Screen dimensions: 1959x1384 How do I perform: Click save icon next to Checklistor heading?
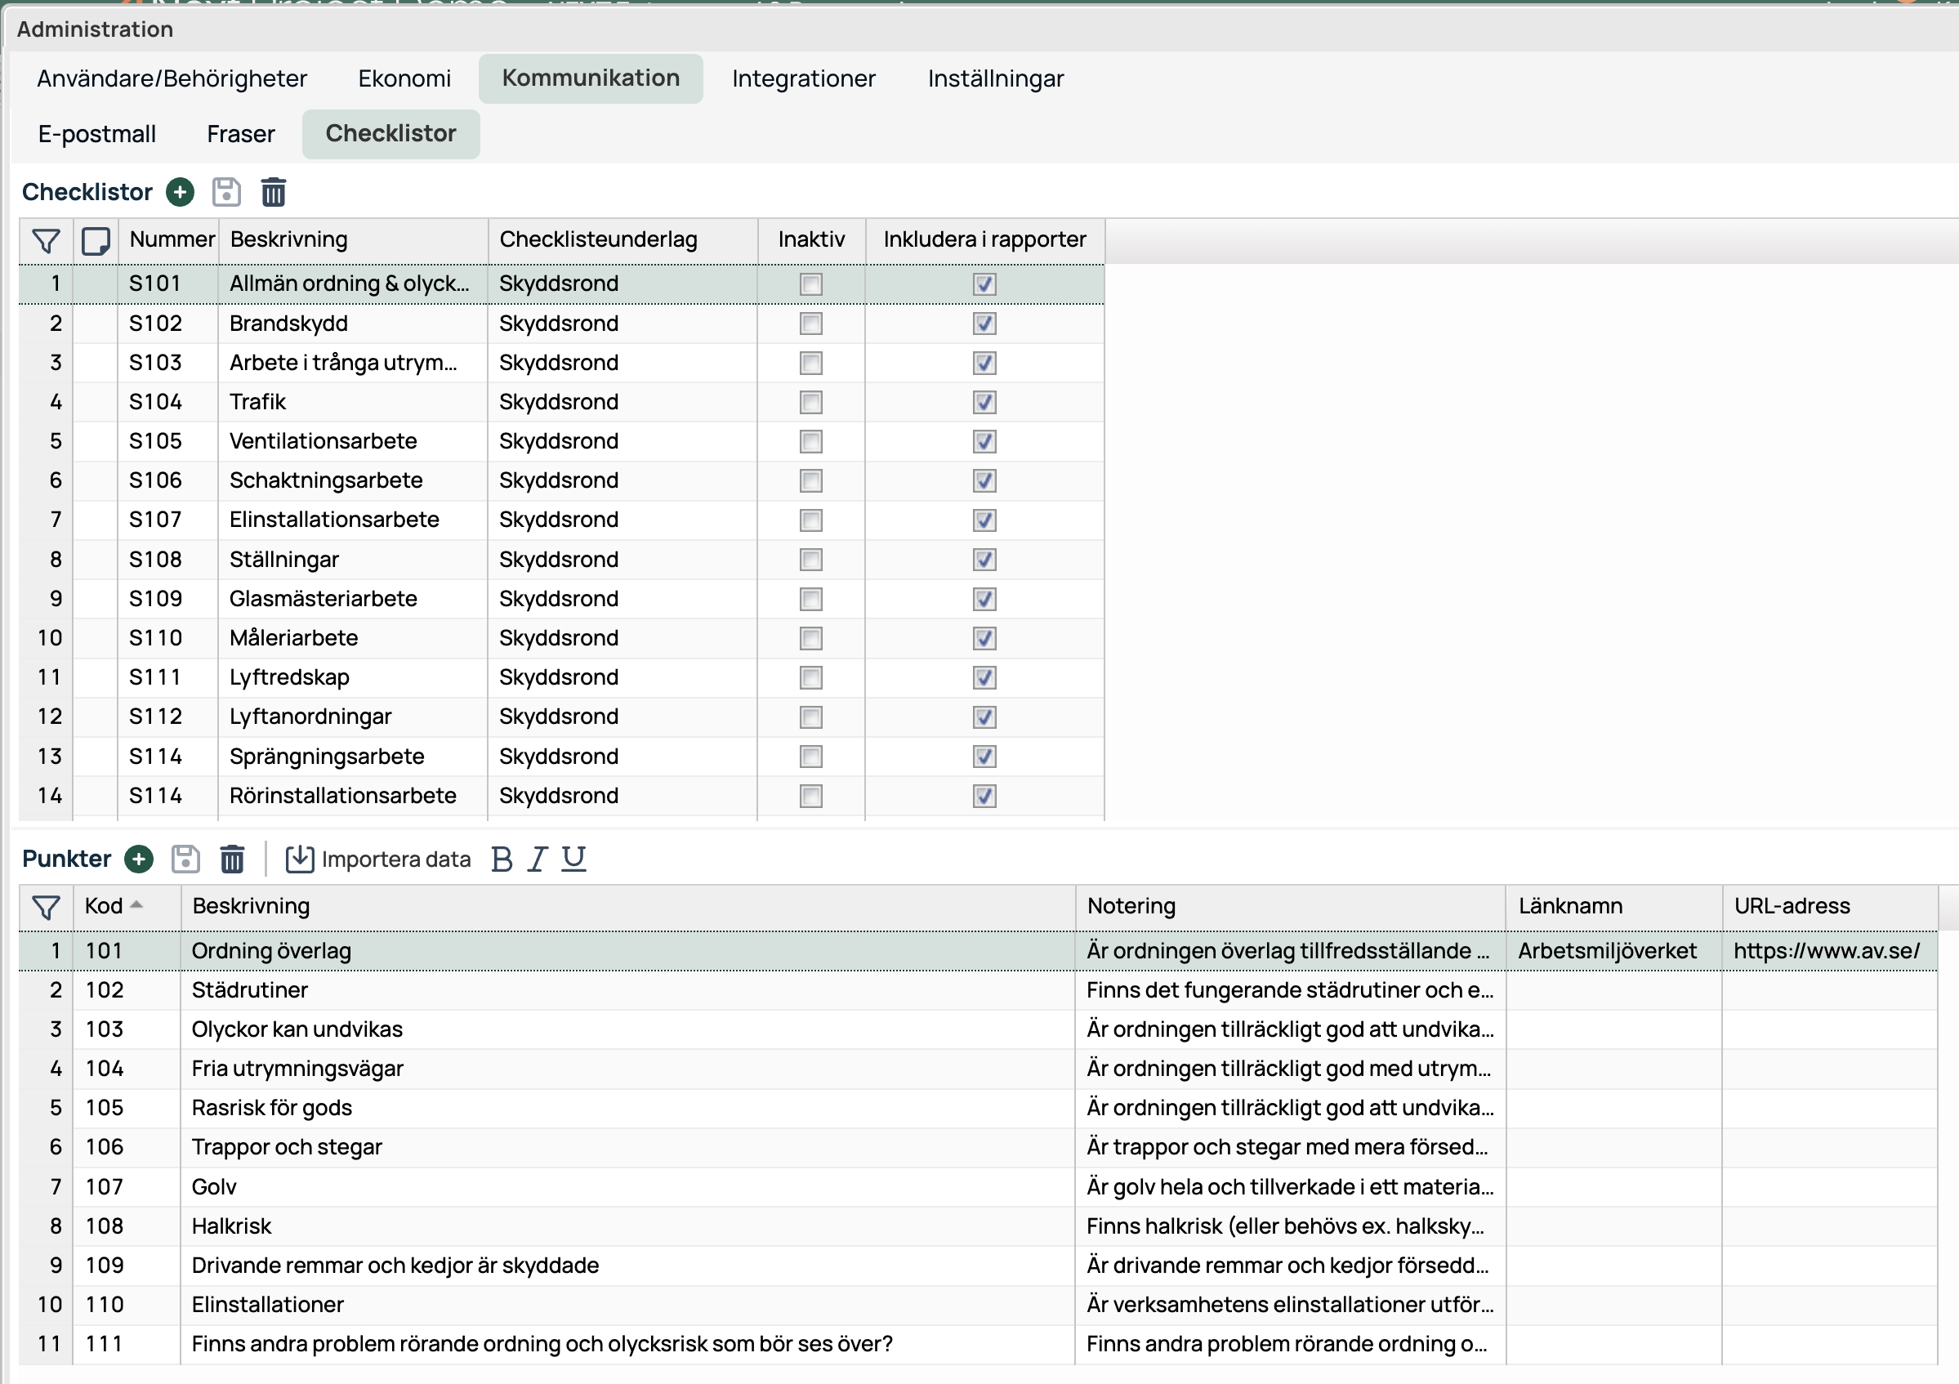pyautogui.click(x=226, y=192)
